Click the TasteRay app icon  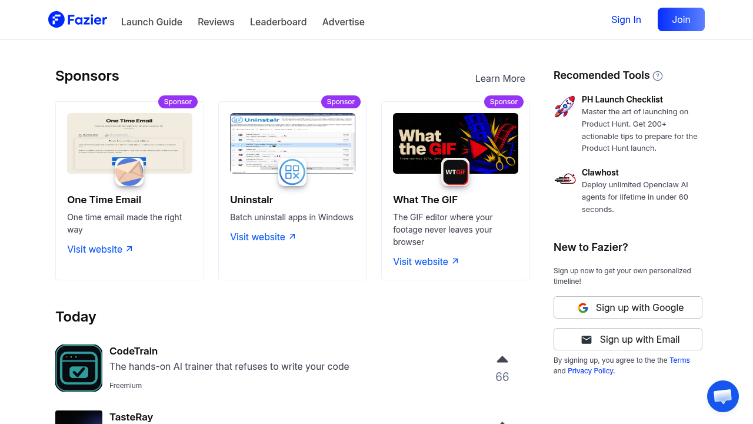(79, 417)
